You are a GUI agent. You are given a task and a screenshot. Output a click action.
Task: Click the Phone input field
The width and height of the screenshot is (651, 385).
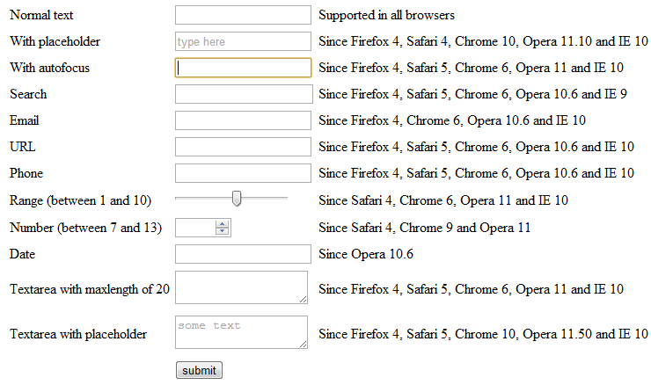tap(244, 173)
